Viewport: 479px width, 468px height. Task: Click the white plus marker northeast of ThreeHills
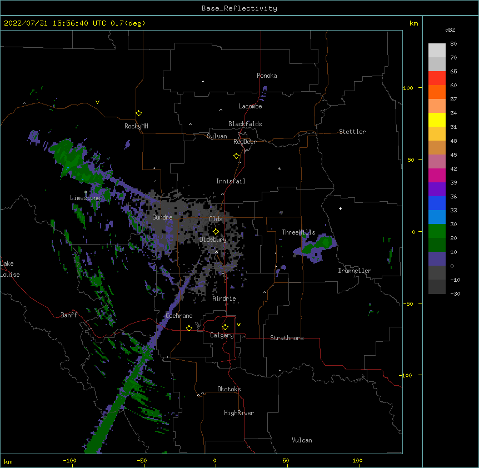click(x=340, y=208)
